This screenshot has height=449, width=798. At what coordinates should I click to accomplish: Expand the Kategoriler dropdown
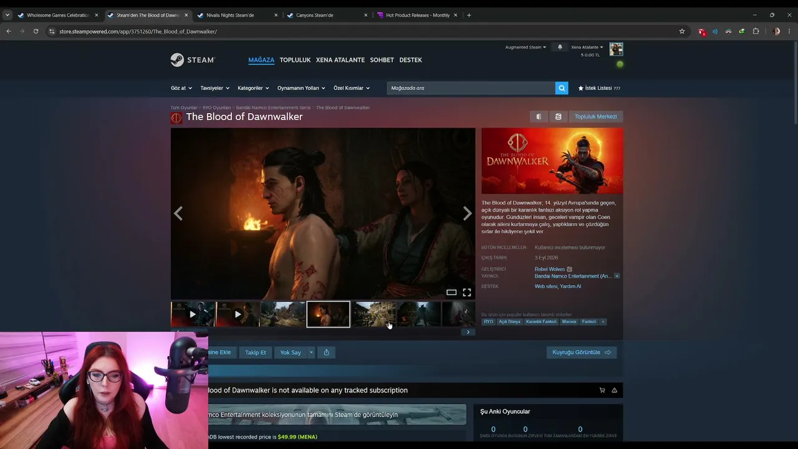[x=253, y=88]
